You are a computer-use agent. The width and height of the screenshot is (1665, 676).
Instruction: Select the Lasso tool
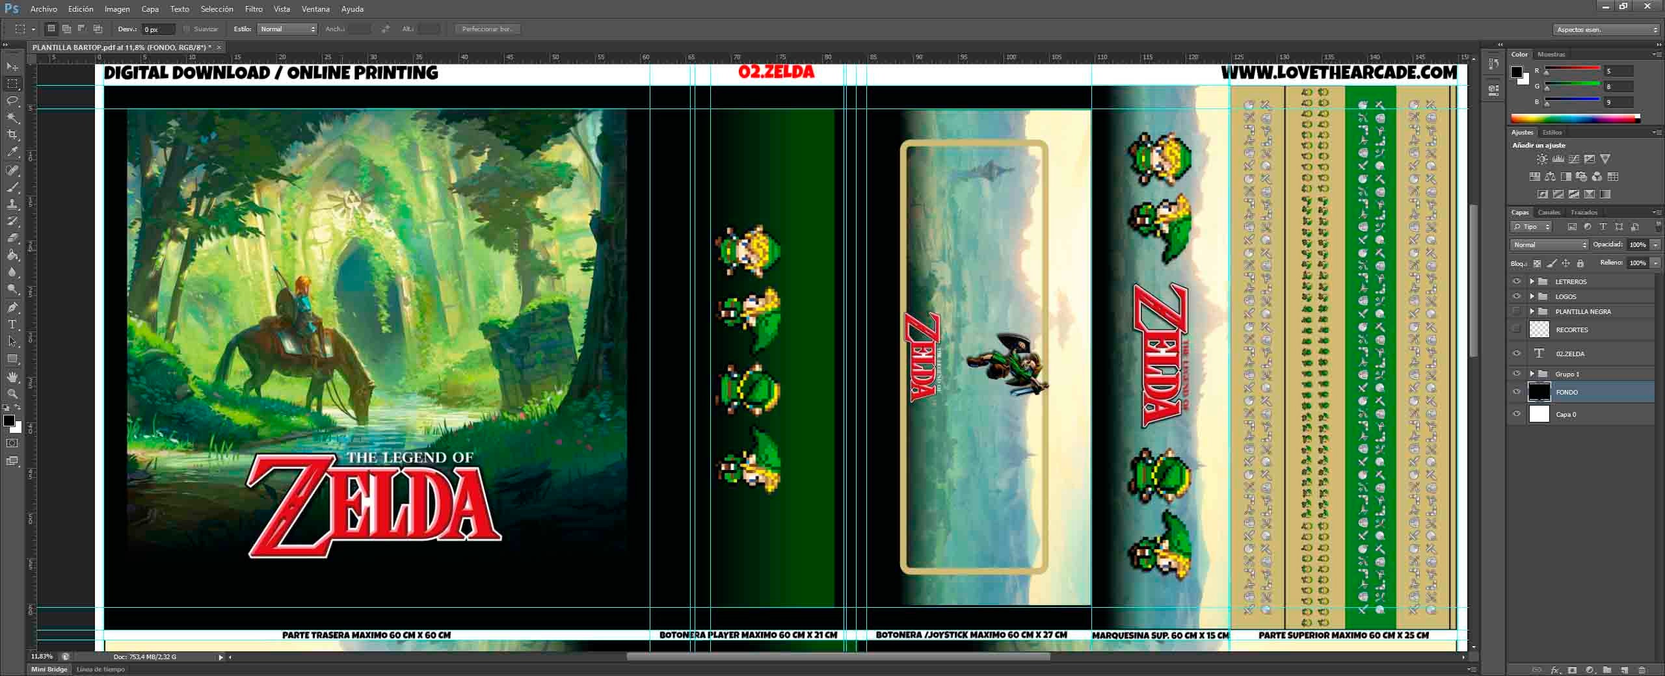coord(12,99)
